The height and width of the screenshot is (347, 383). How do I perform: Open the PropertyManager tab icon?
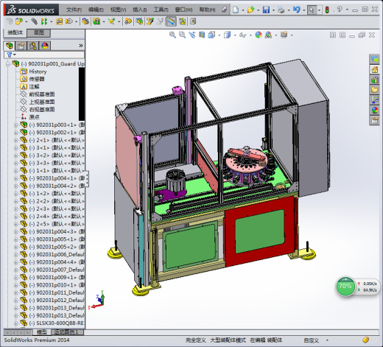point(21,46)
